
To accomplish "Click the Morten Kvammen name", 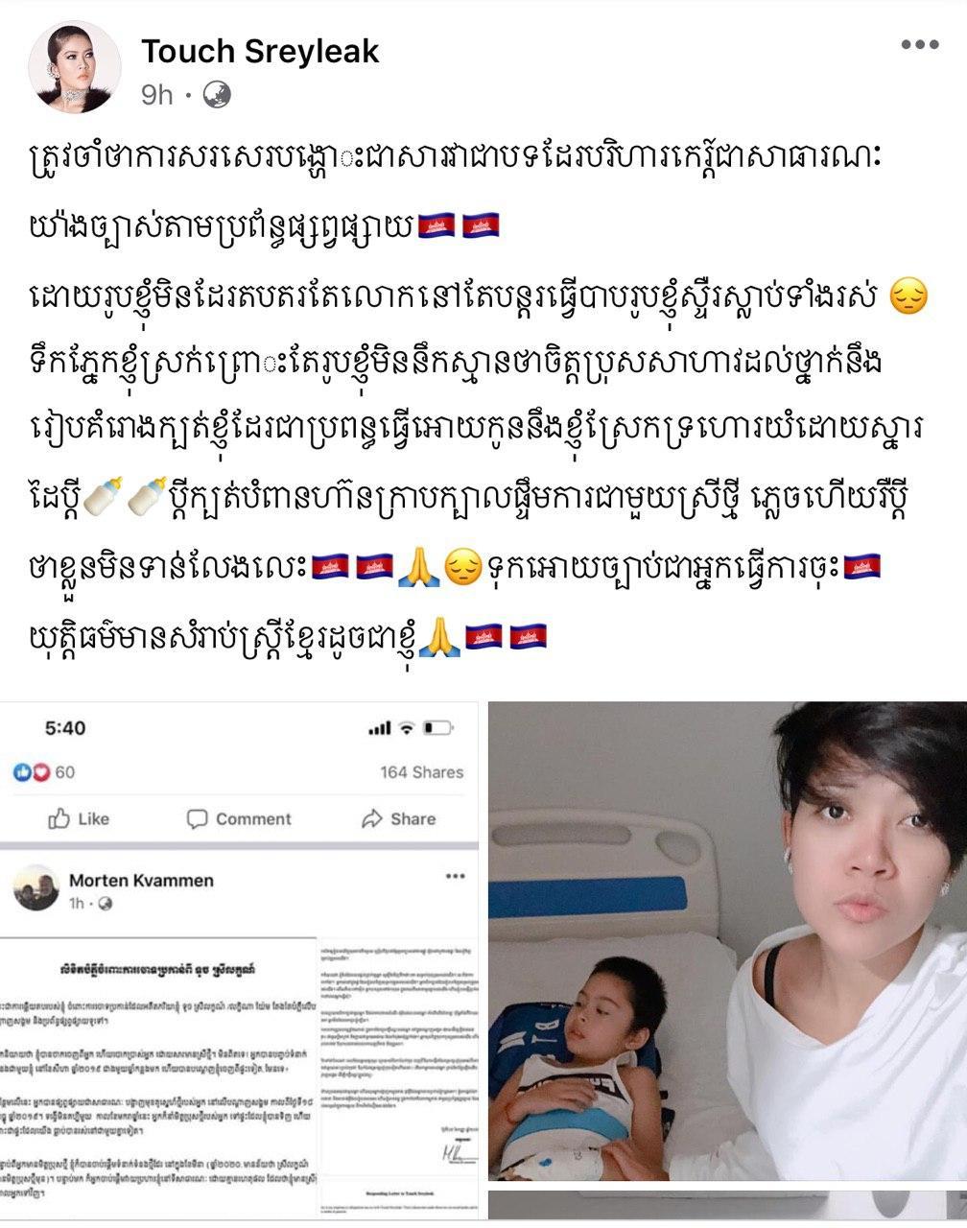I will coord(141,880).
